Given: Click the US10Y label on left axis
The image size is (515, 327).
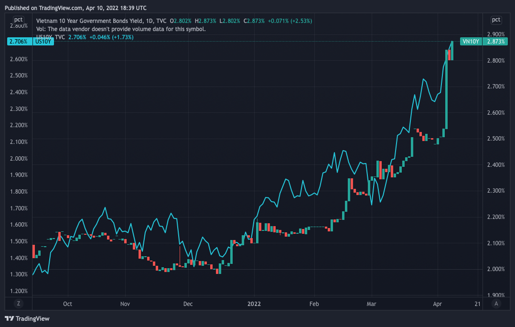Looking at the screenshot, I should click(x=43, y=42).
